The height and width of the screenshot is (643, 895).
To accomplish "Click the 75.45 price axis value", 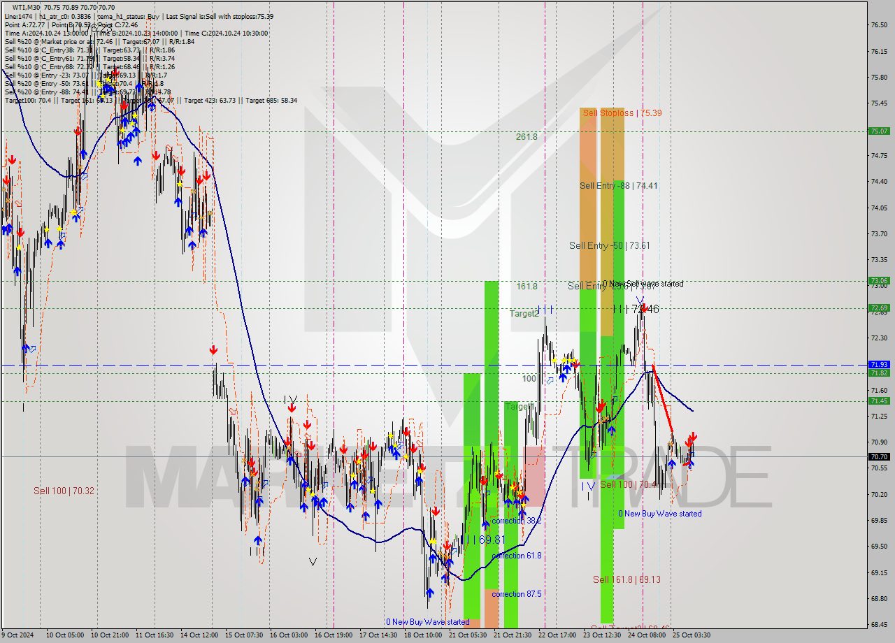I will [x=878, y=103].
